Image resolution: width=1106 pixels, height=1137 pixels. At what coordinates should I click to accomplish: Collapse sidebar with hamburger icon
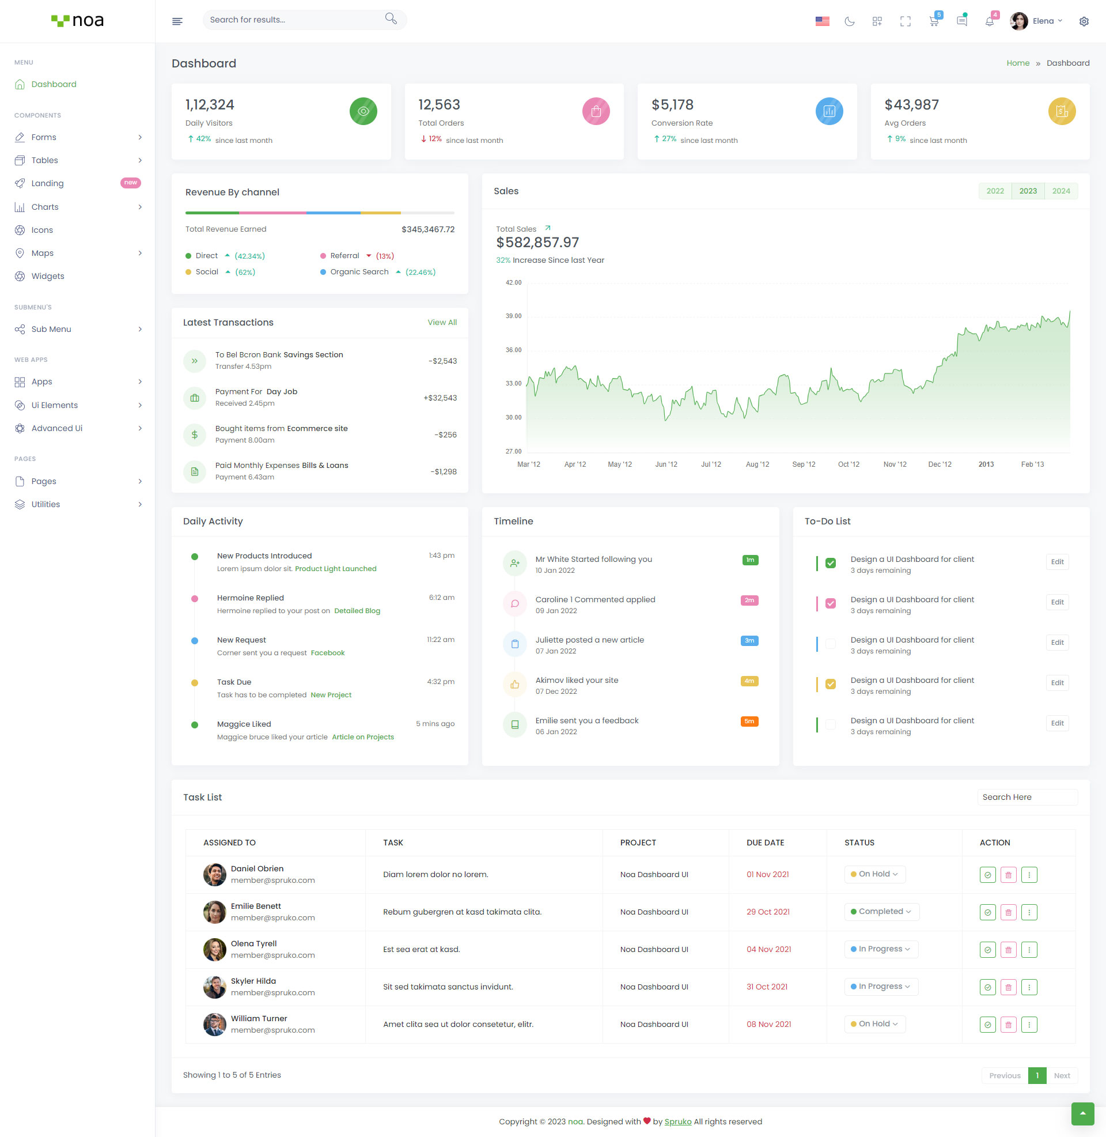pos(178,21)
